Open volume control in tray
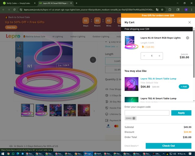Screen dimensions: 195x156 pos(175,154)
